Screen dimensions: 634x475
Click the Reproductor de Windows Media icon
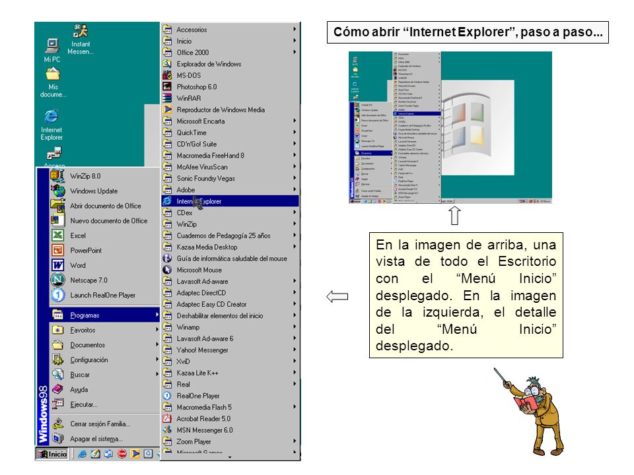(167, 110)
